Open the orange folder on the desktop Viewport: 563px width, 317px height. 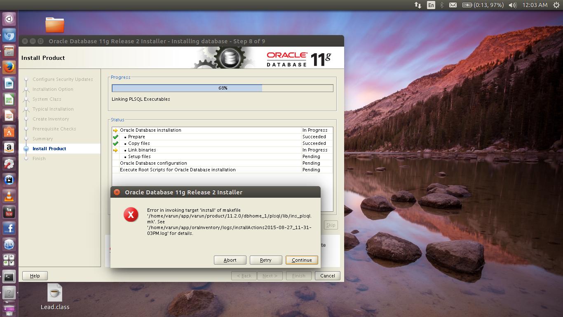pyautogui.click(x=55, y=25)
